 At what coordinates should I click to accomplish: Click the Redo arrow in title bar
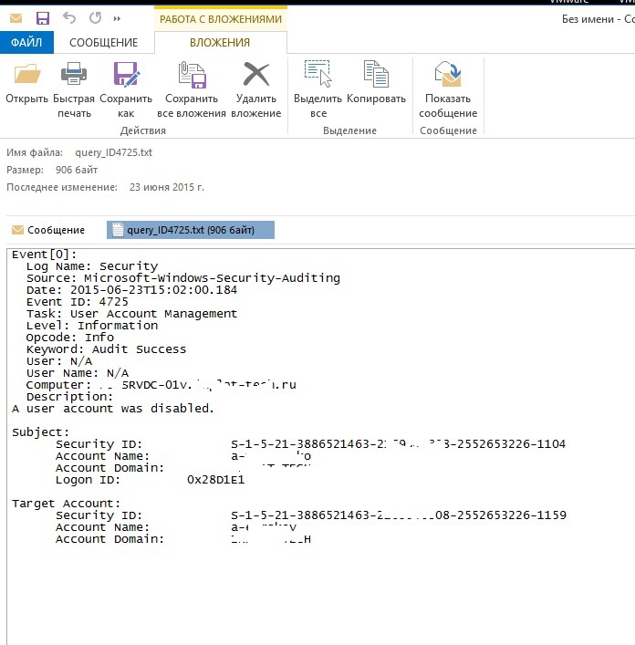point(96,18)
